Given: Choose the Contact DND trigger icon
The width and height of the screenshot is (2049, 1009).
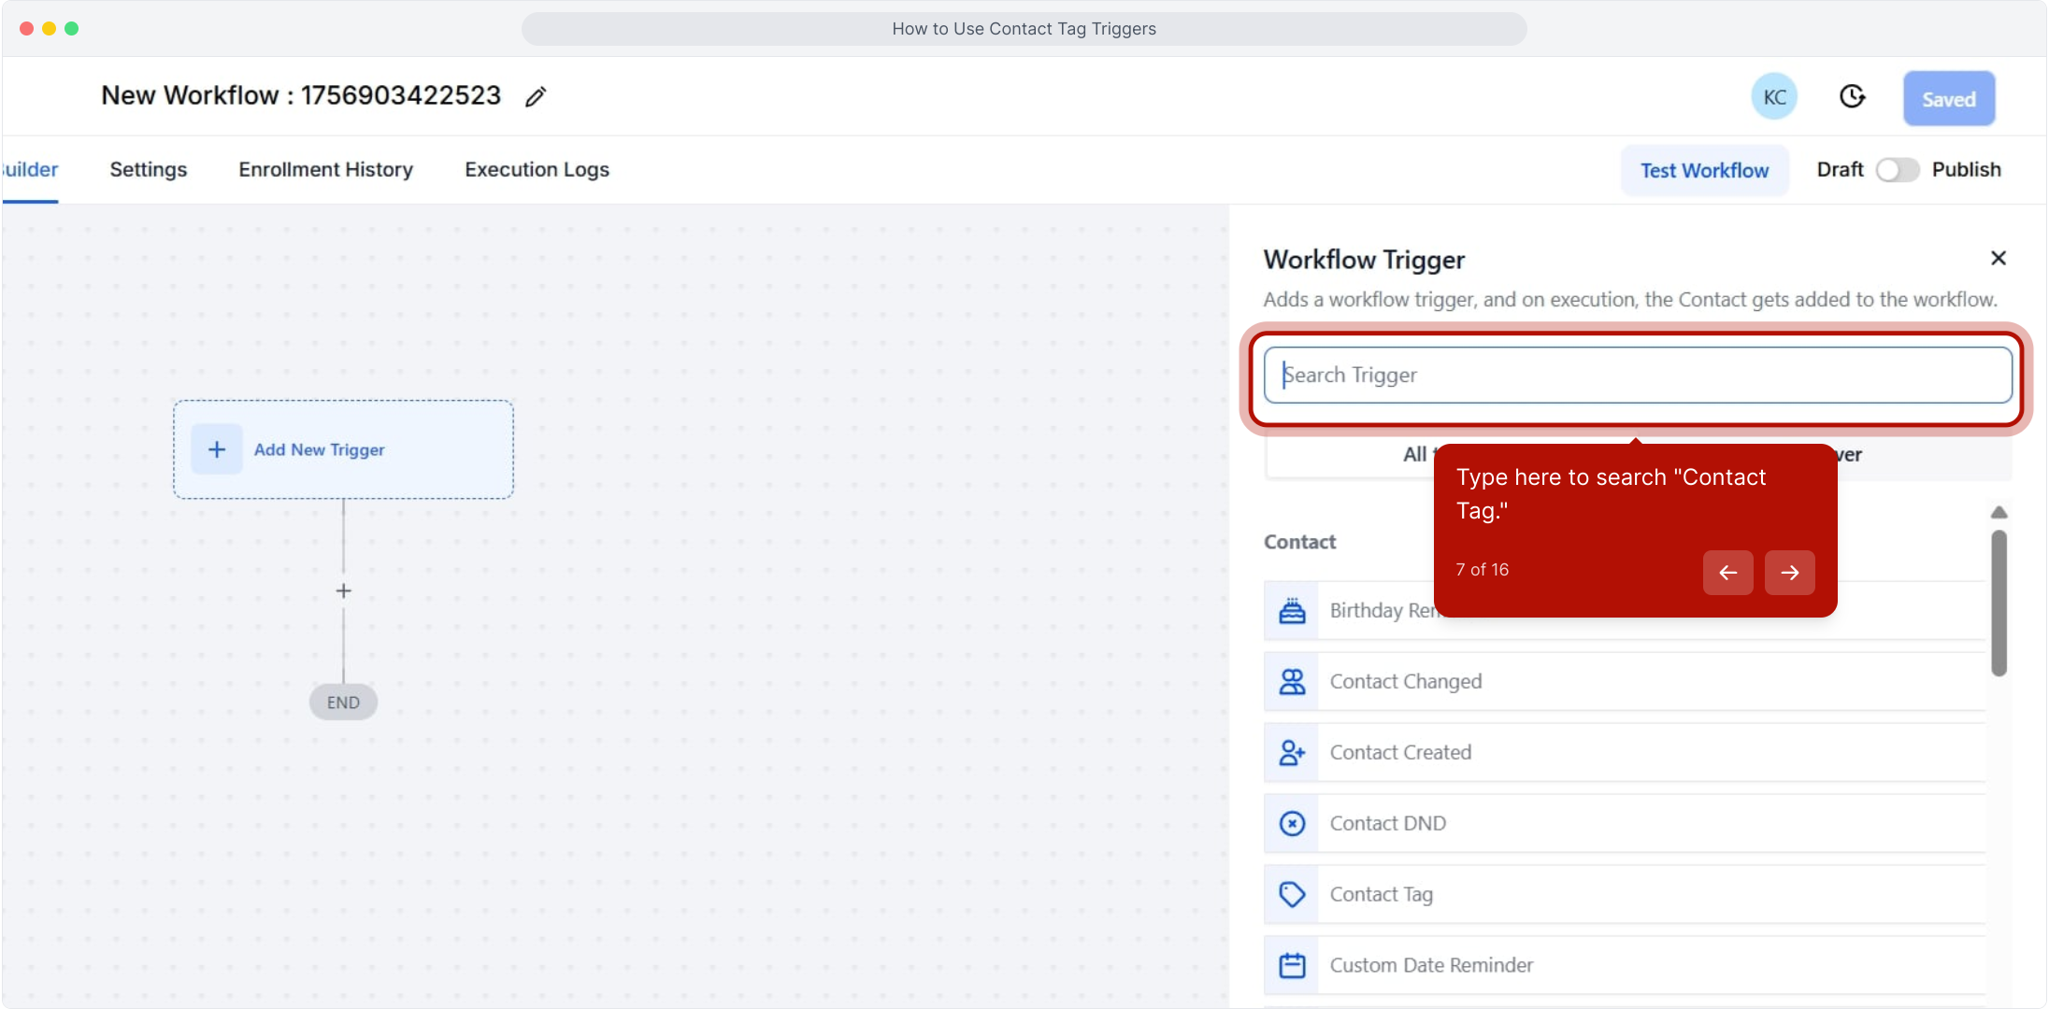Looking at the screenshot, I should coord(1292,823).
